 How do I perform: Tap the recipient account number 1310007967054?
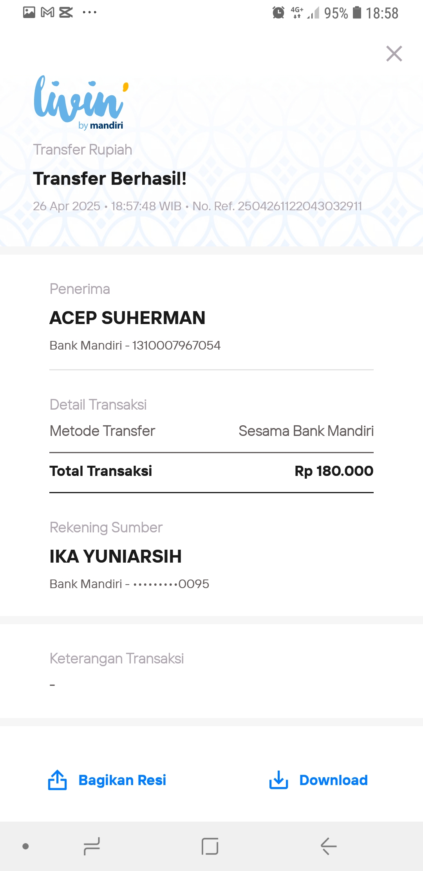tap(176, 345)
